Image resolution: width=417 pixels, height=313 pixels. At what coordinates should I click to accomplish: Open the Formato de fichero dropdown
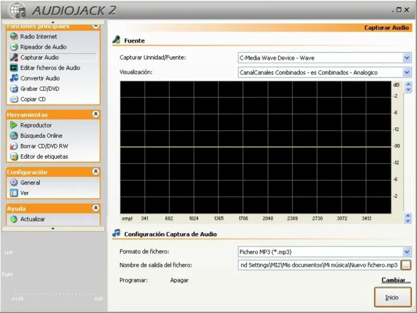point(407,251)
